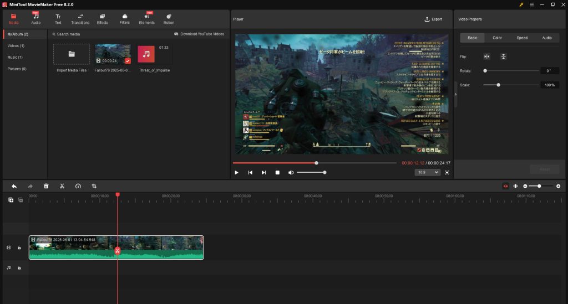Switch to Audio property tab
Viewport: 568px width, 304px height.
546,38
